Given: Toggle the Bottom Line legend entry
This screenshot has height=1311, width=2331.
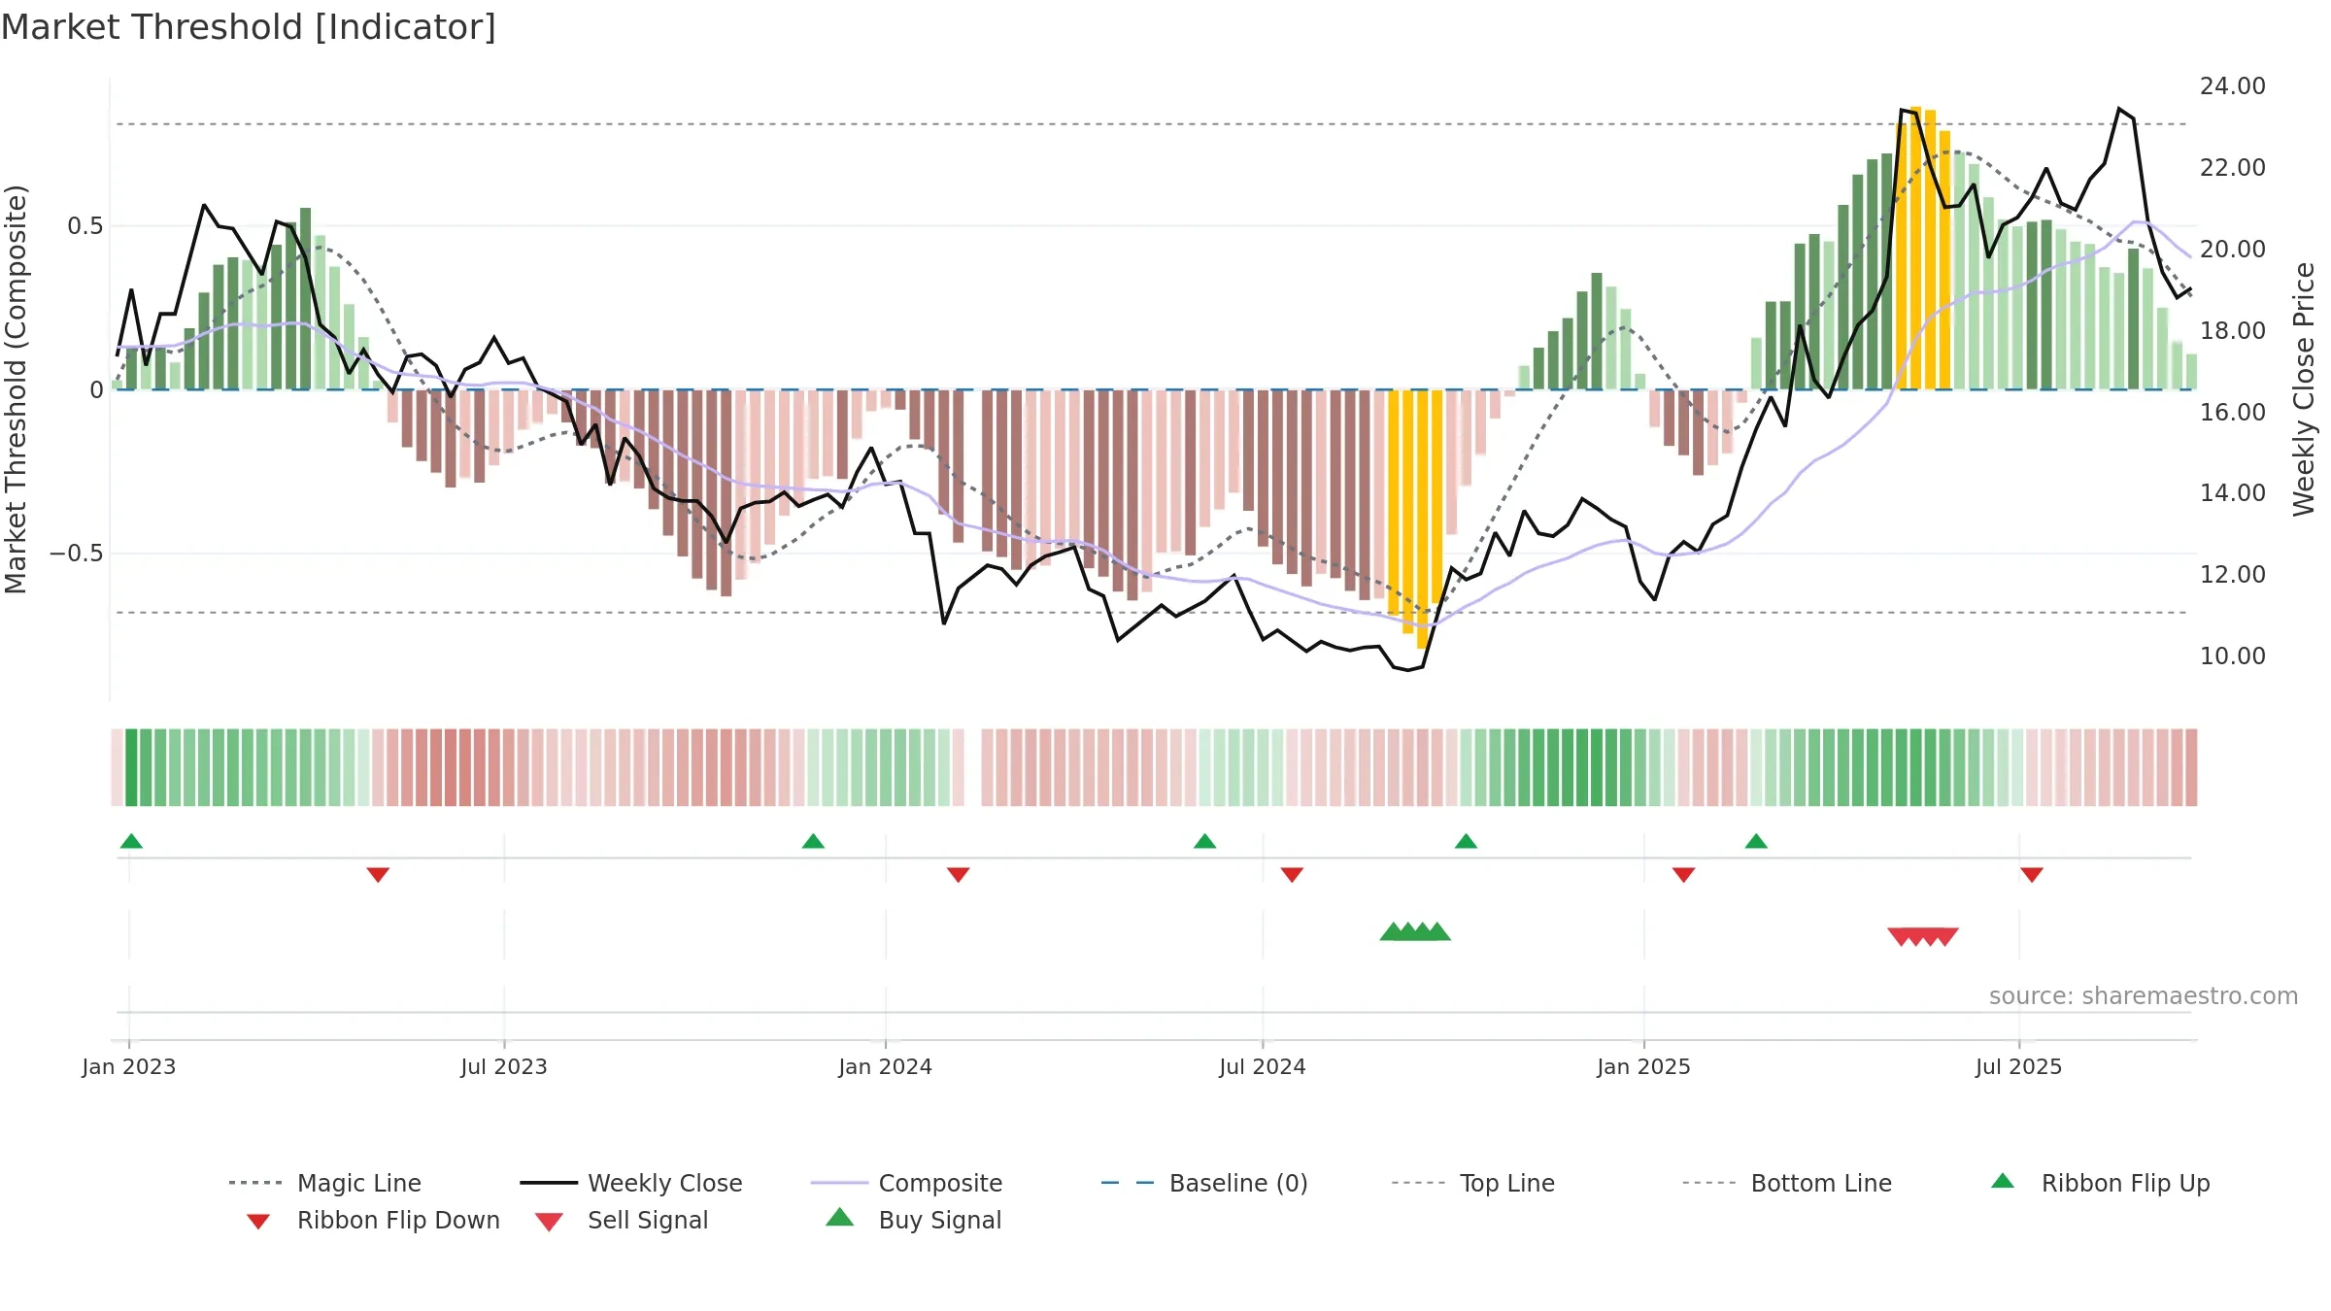Looking at the screenshot, I should coord(1787,1183).
